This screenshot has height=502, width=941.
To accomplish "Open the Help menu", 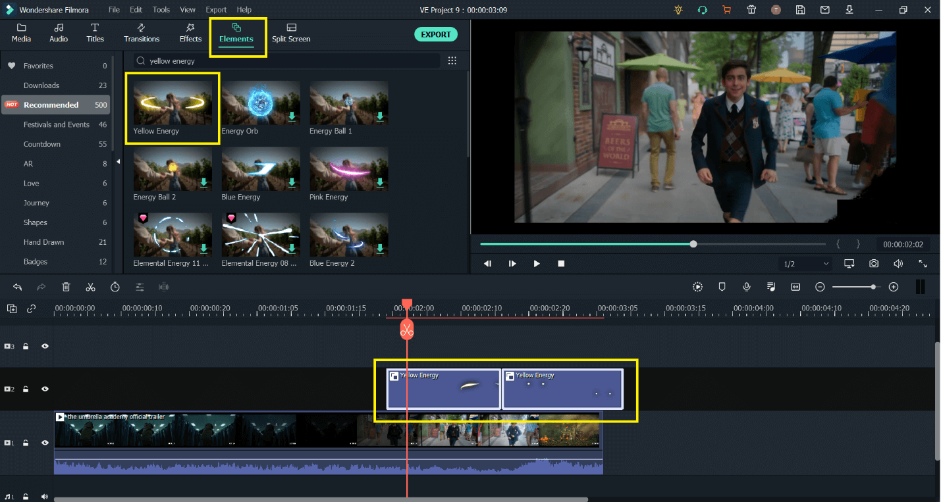I will 244,10.
